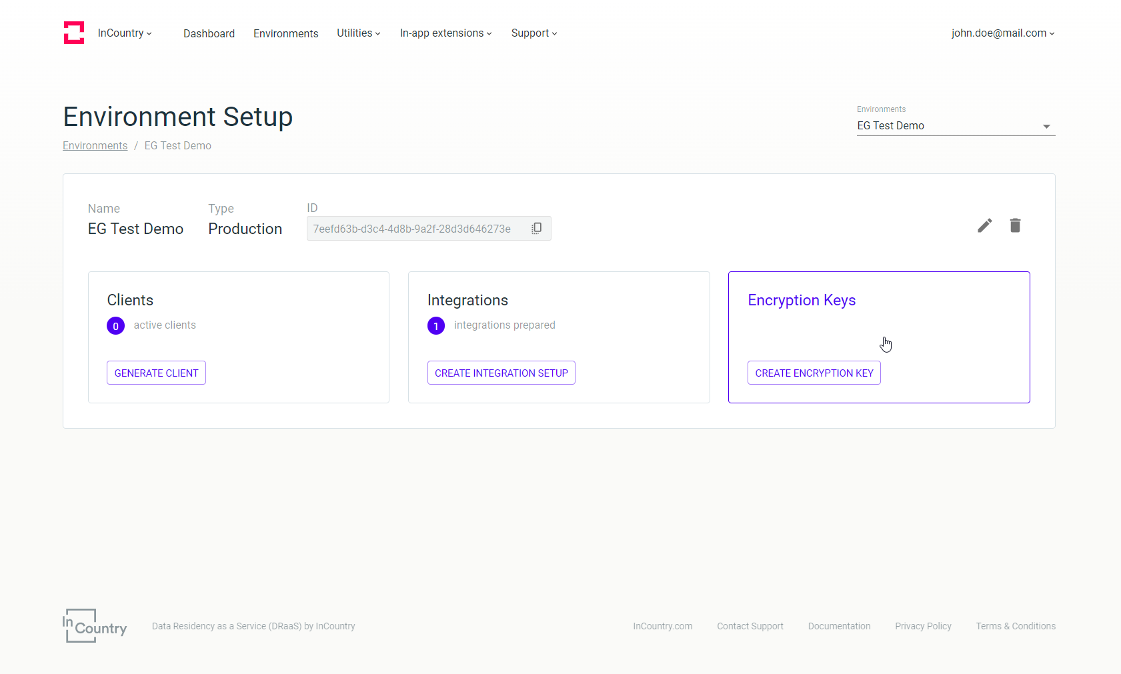The width and height of the screenshot is (1121, 674).
Task: Expand the Utilities menu
Action: [358, 33]
